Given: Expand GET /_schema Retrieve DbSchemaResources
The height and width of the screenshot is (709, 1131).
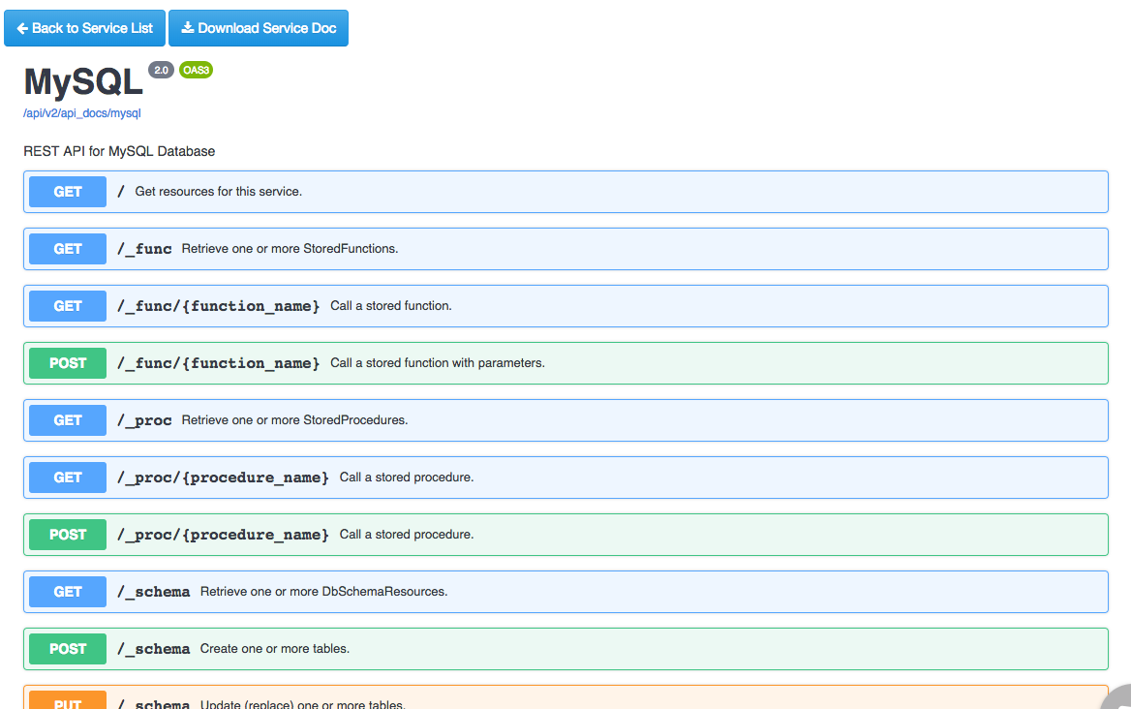Looking at the screenshot, I should (x=565, y=592).
